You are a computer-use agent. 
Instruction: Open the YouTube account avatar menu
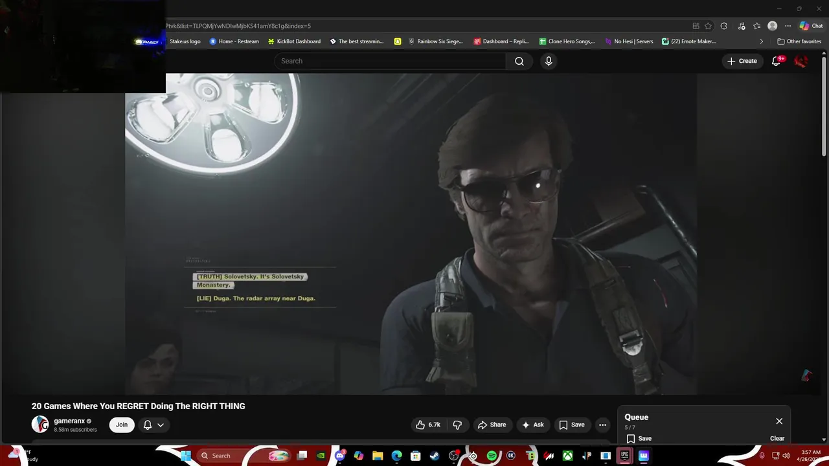point(801,61)
